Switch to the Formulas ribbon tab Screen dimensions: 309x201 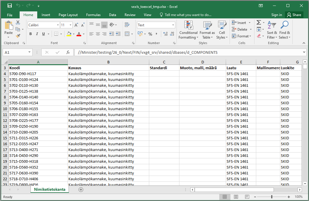pyautogui.click(x=93, y=15)
